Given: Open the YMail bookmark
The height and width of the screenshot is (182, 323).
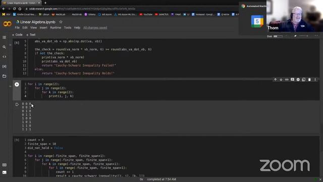Looking at the screenshot, I should [176, 15].
